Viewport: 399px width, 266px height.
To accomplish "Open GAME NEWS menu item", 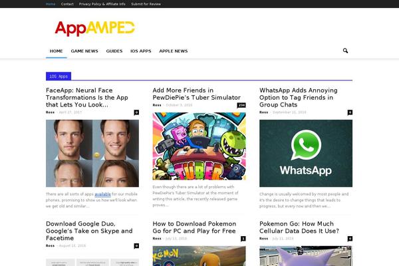I will pos(84,51).
